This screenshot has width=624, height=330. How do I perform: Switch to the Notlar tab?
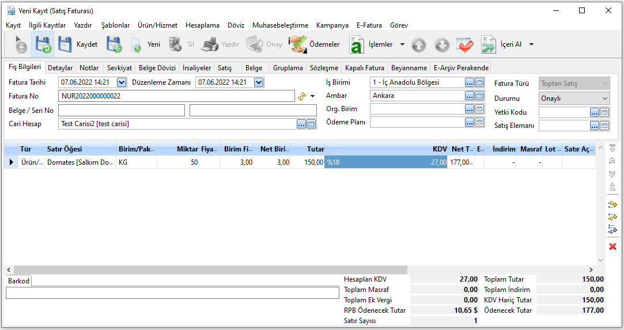point(89,68)
